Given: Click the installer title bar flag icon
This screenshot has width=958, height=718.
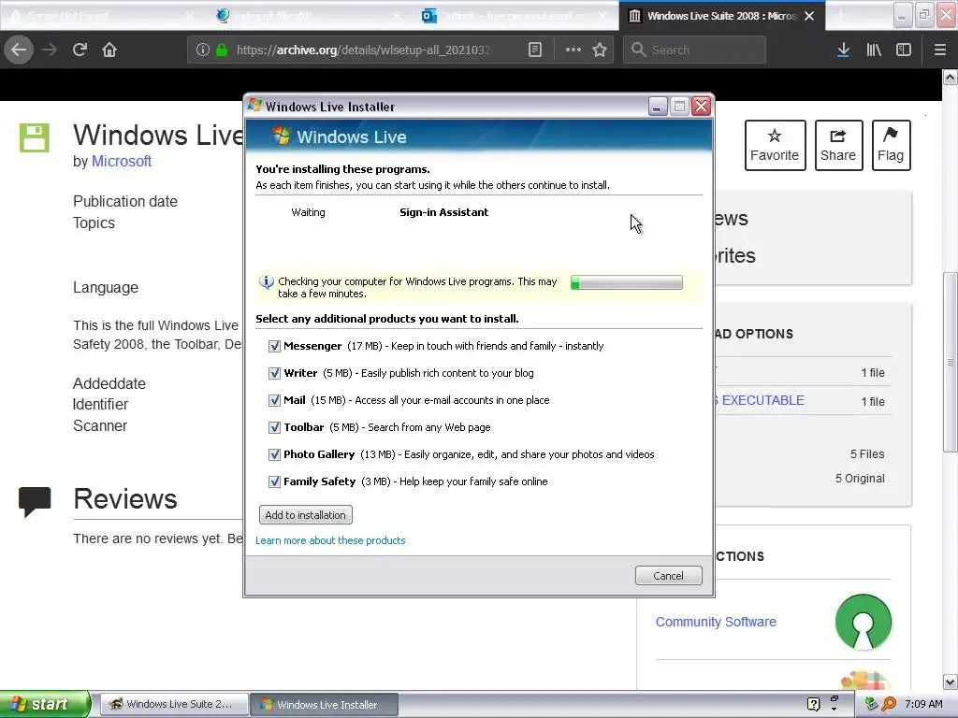Looking at the screenshot, I should (x=254, y=106).
